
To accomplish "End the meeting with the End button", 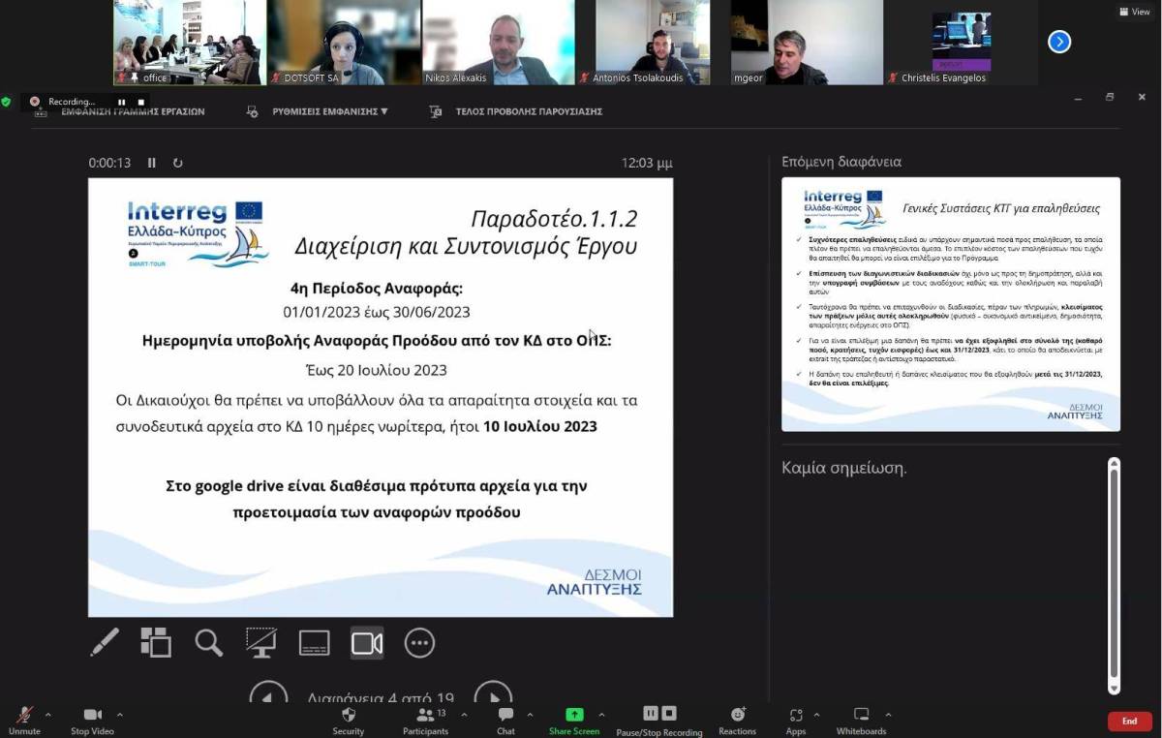I will (x=1128, y=722).
